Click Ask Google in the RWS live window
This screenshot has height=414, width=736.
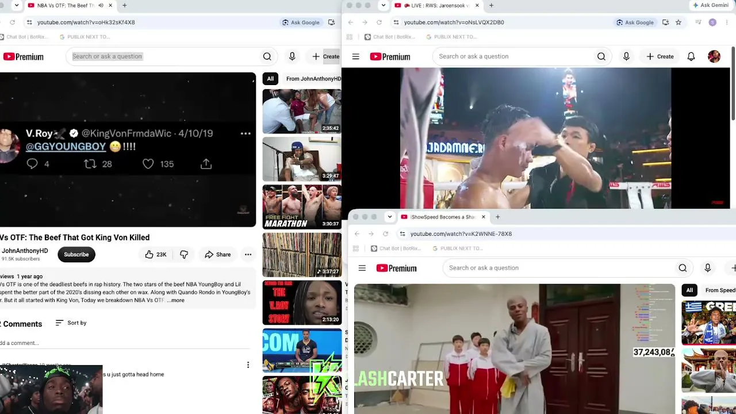[x=635, y=22]
